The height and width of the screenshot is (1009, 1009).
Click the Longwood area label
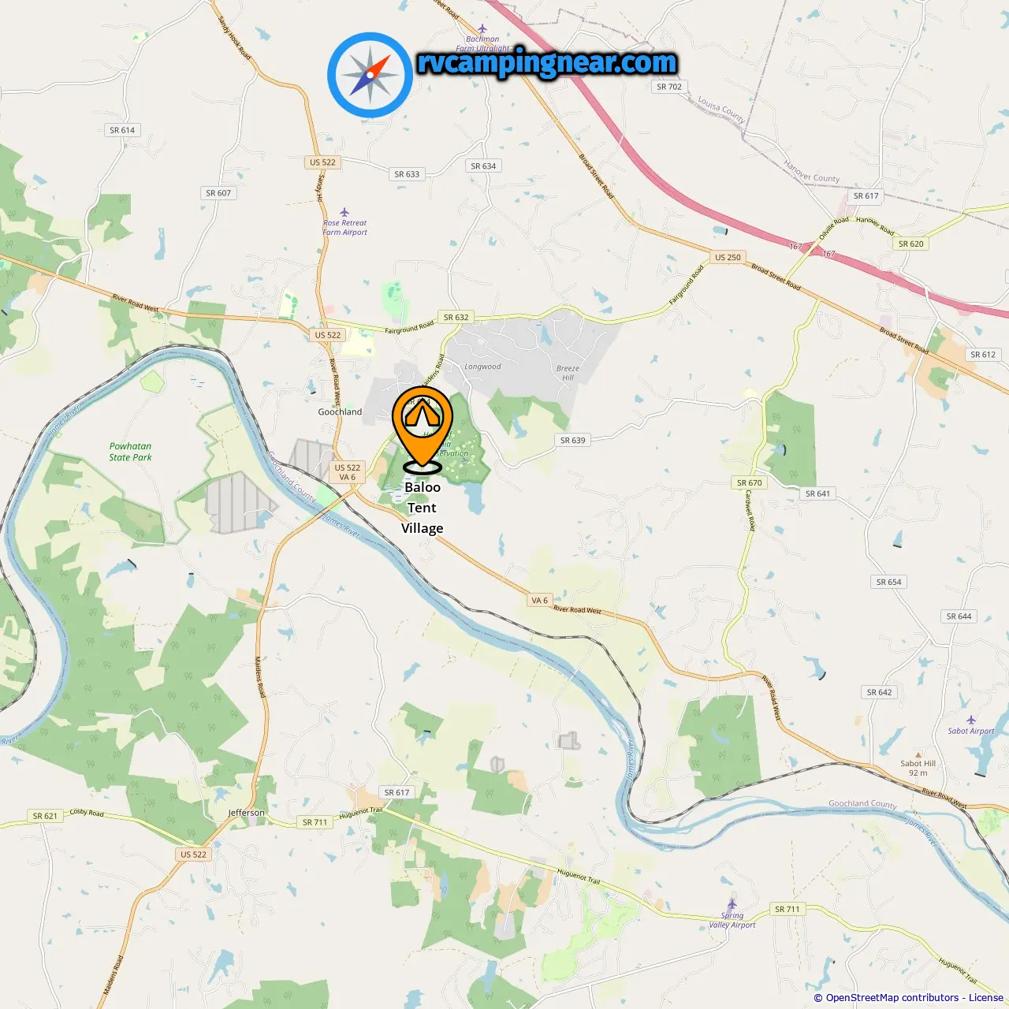pos(482,367)
